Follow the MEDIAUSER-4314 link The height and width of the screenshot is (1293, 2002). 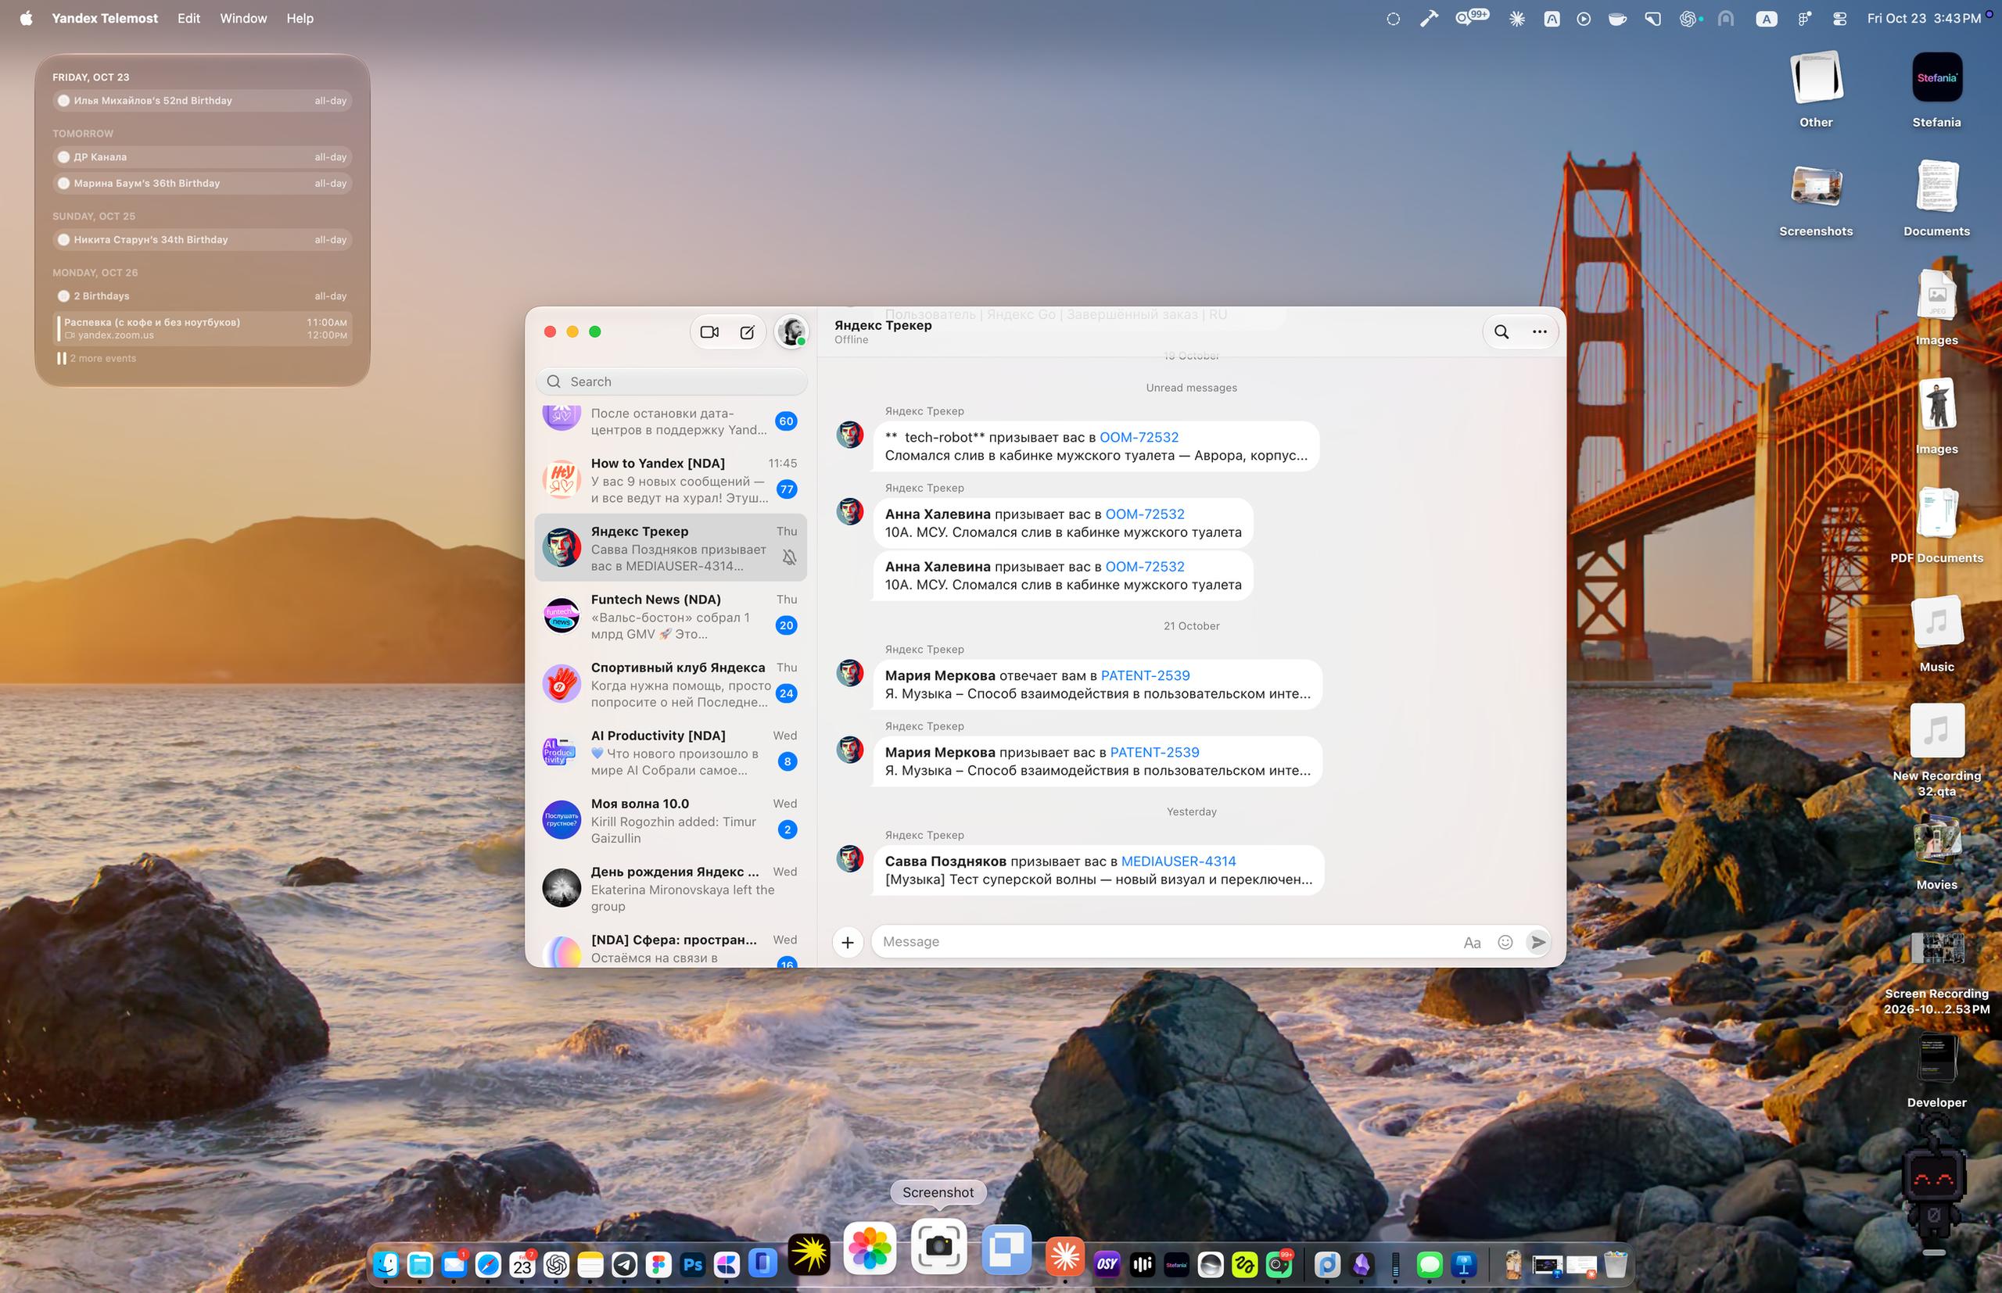pyautogui.click(x=1179, y=861)
